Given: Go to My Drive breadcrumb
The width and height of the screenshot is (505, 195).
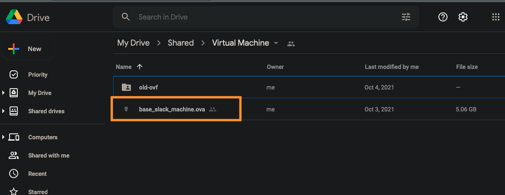Looking at the screenshot, I should 133,43.
